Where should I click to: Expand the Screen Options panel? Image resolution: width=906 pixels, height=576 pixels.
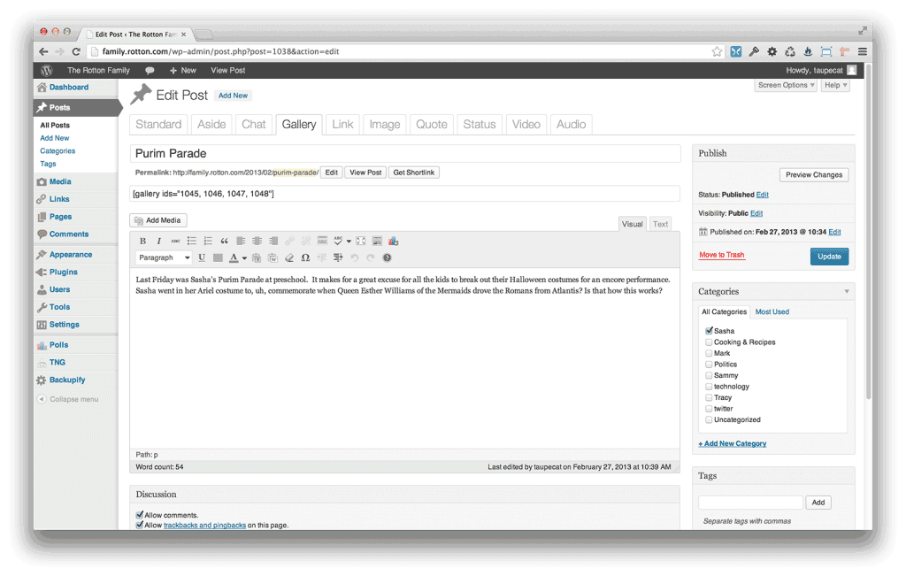(x=786, y=85)
